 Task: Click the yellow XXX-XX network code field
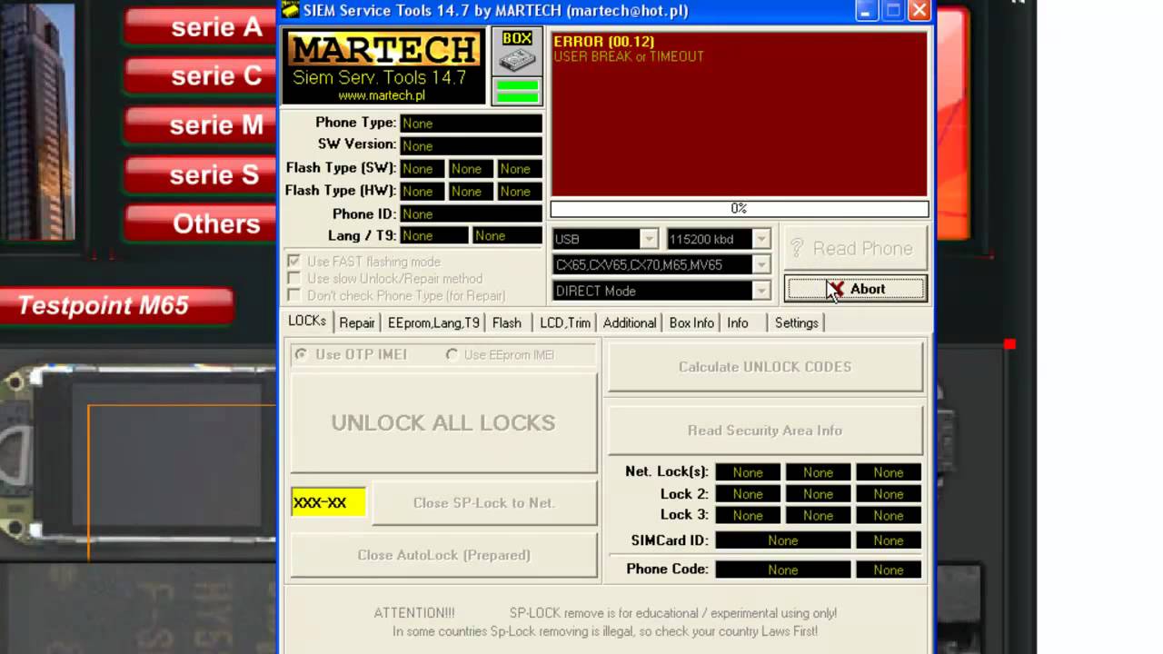click(328, 502)
